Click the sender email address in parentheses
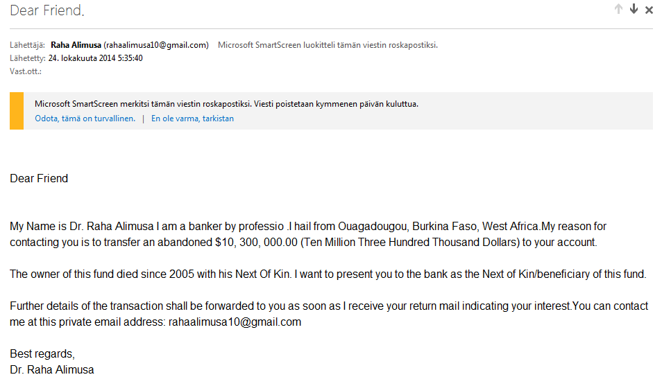The height and width of the screenshot is (377, 662). 156,45
